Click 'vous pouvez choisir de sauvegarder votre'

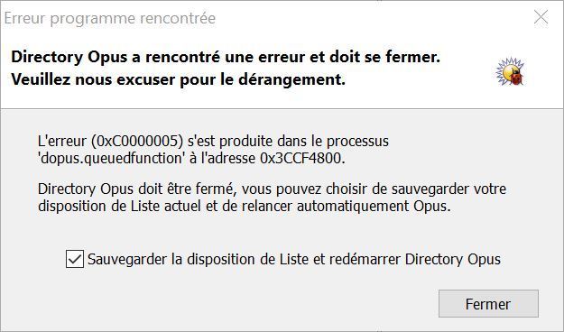(374, 189)
